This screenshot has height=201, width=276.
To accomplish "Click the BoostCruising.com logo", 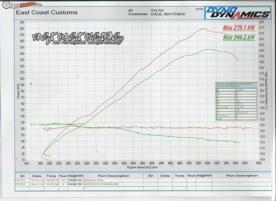I will [x=22, y=5].
